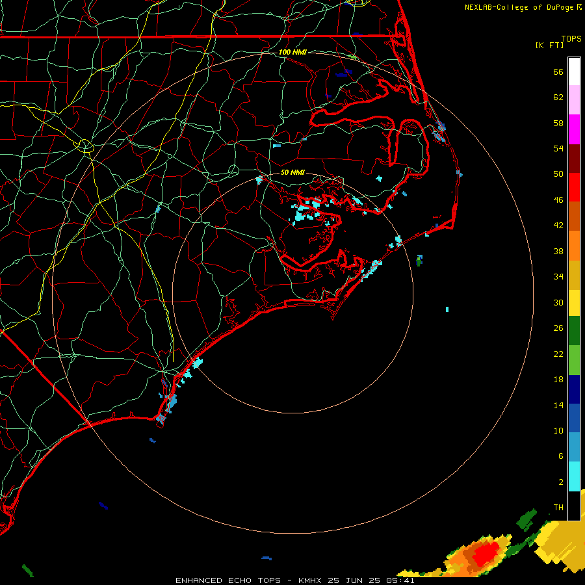Click the medium blue 10 kft legend swatch
Viewport: 585px width, 585px height.
point(574,418)
